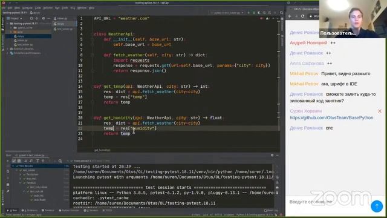Click the red X next to Сурен's message
The width and height of the screenshot is (387, 218).
point(380,111)
